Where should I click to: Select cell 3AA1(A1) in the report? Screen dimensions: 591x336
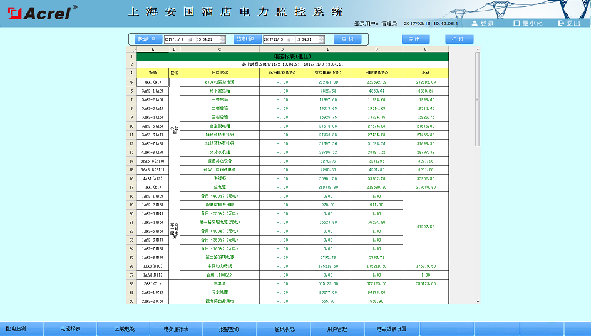coord(152,82)
